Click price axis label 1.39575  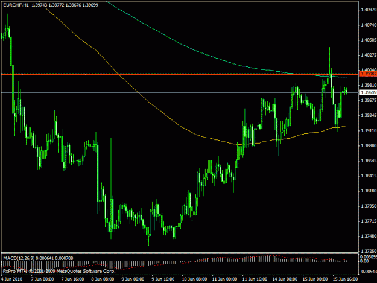coord(369,100)
